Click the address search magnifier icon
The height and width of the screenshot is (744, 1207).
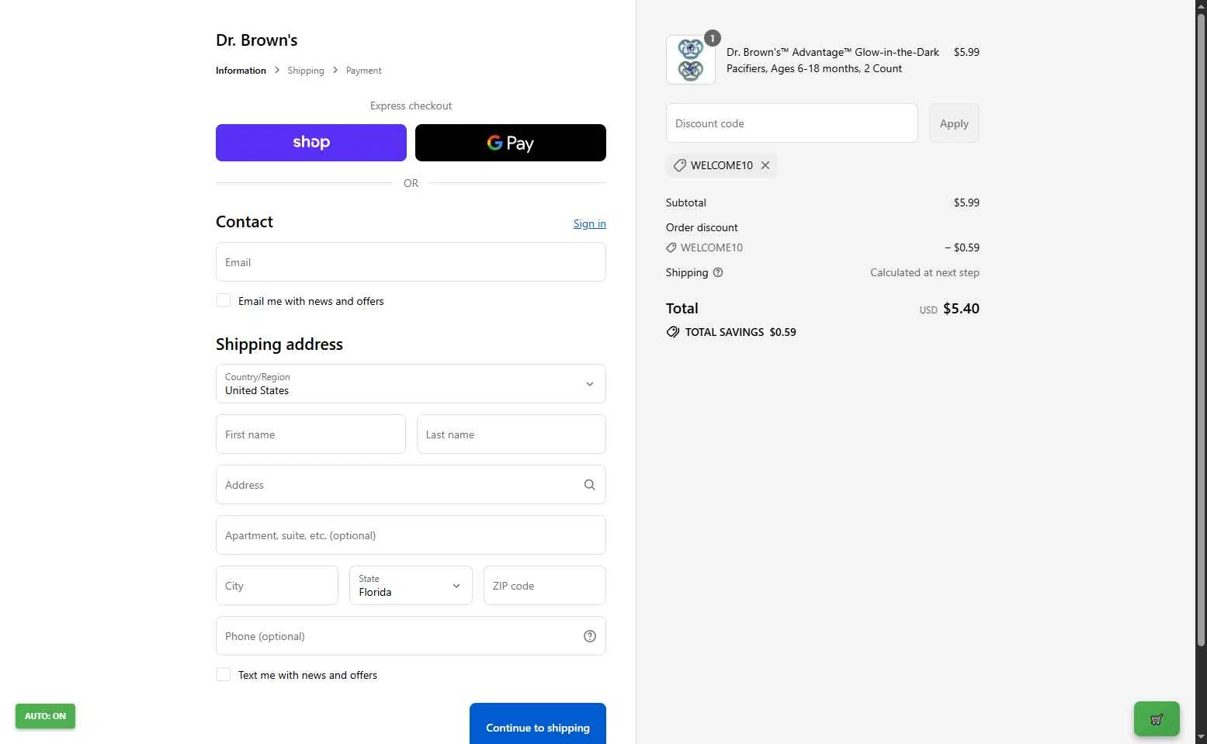(589, 485)
